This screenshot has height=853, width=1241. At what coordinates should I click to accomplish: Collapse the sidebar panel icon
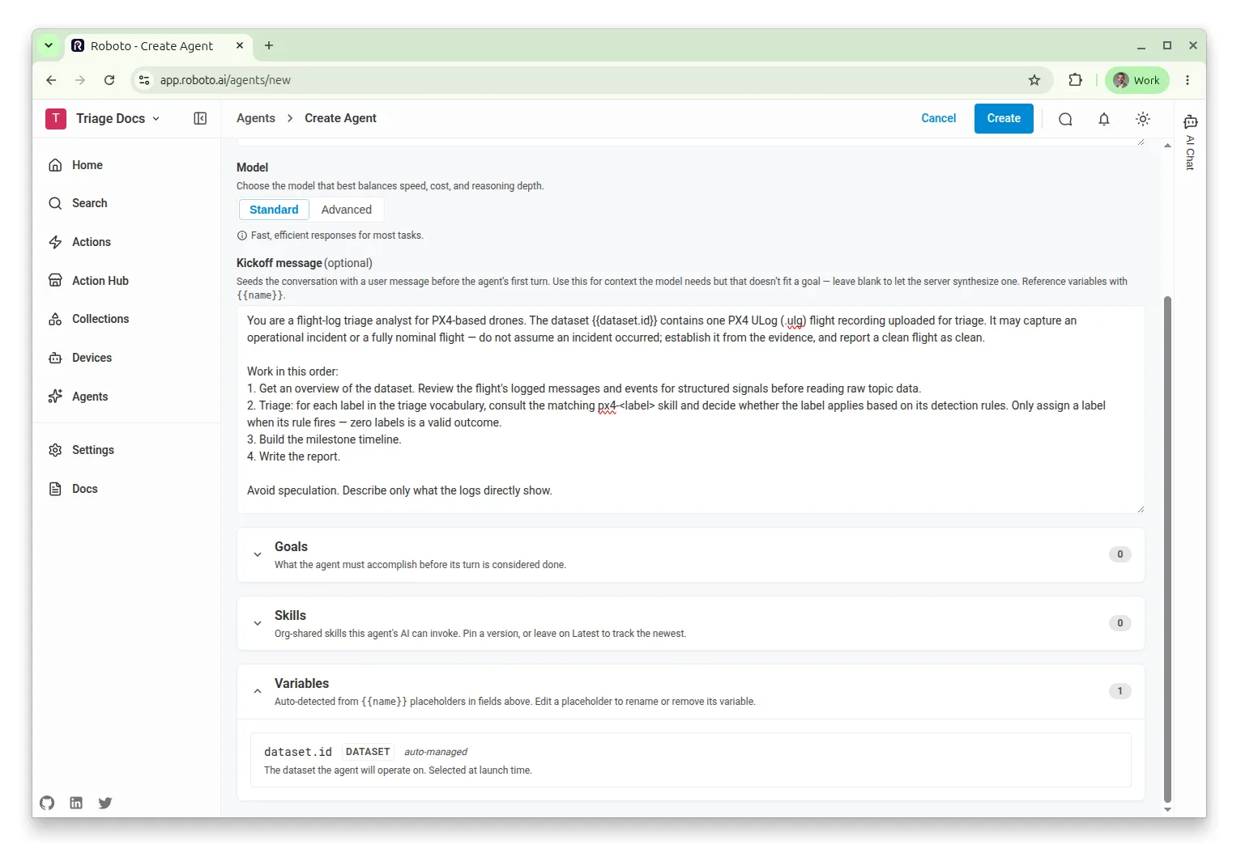pyautogui.click(x=200, y=119)
